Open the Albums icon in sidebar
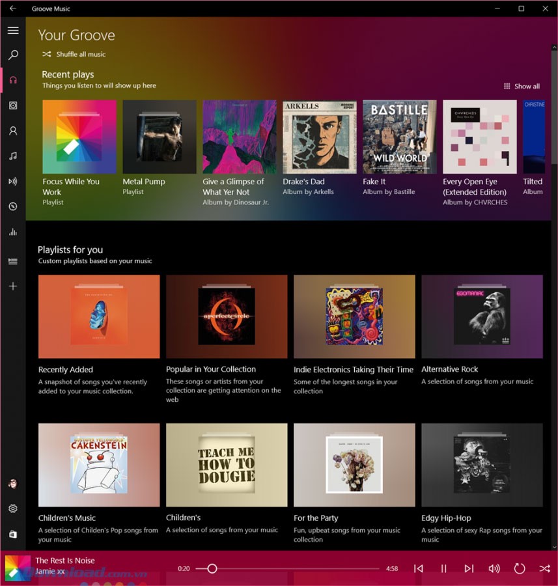 pyautogui.click(x=13, y=105)
